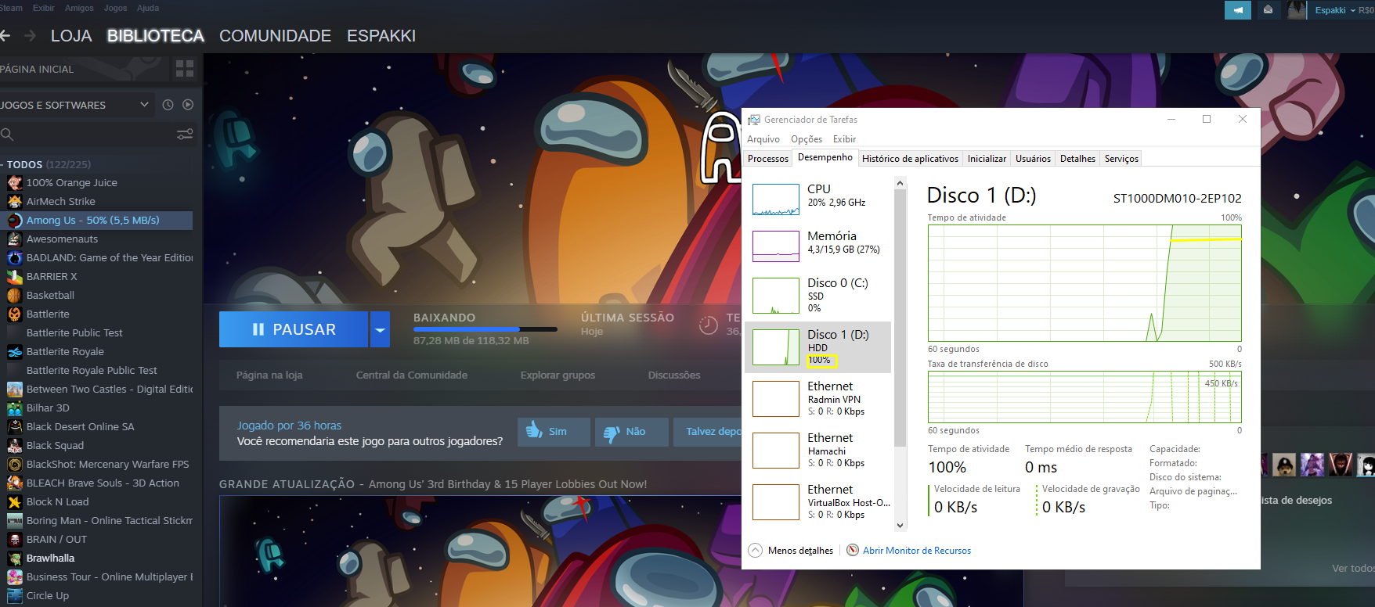Viewport: 1375px width, 607px height.
Task: Click the Menos detalhes collapse arrow icon
Action: (755, 550)
